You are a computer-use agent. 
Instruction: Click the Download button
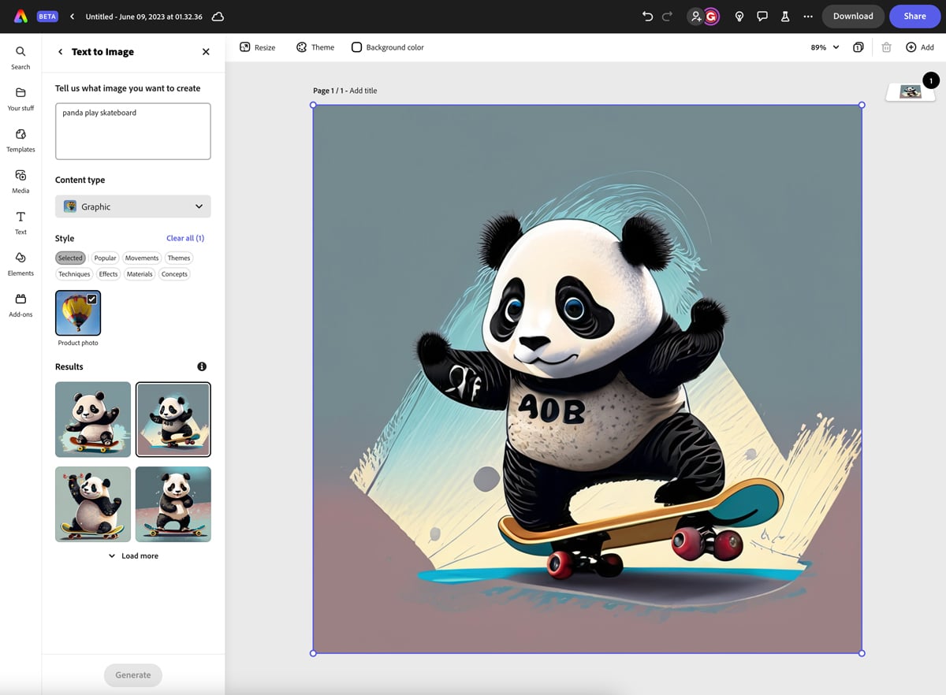pos(853,16)
